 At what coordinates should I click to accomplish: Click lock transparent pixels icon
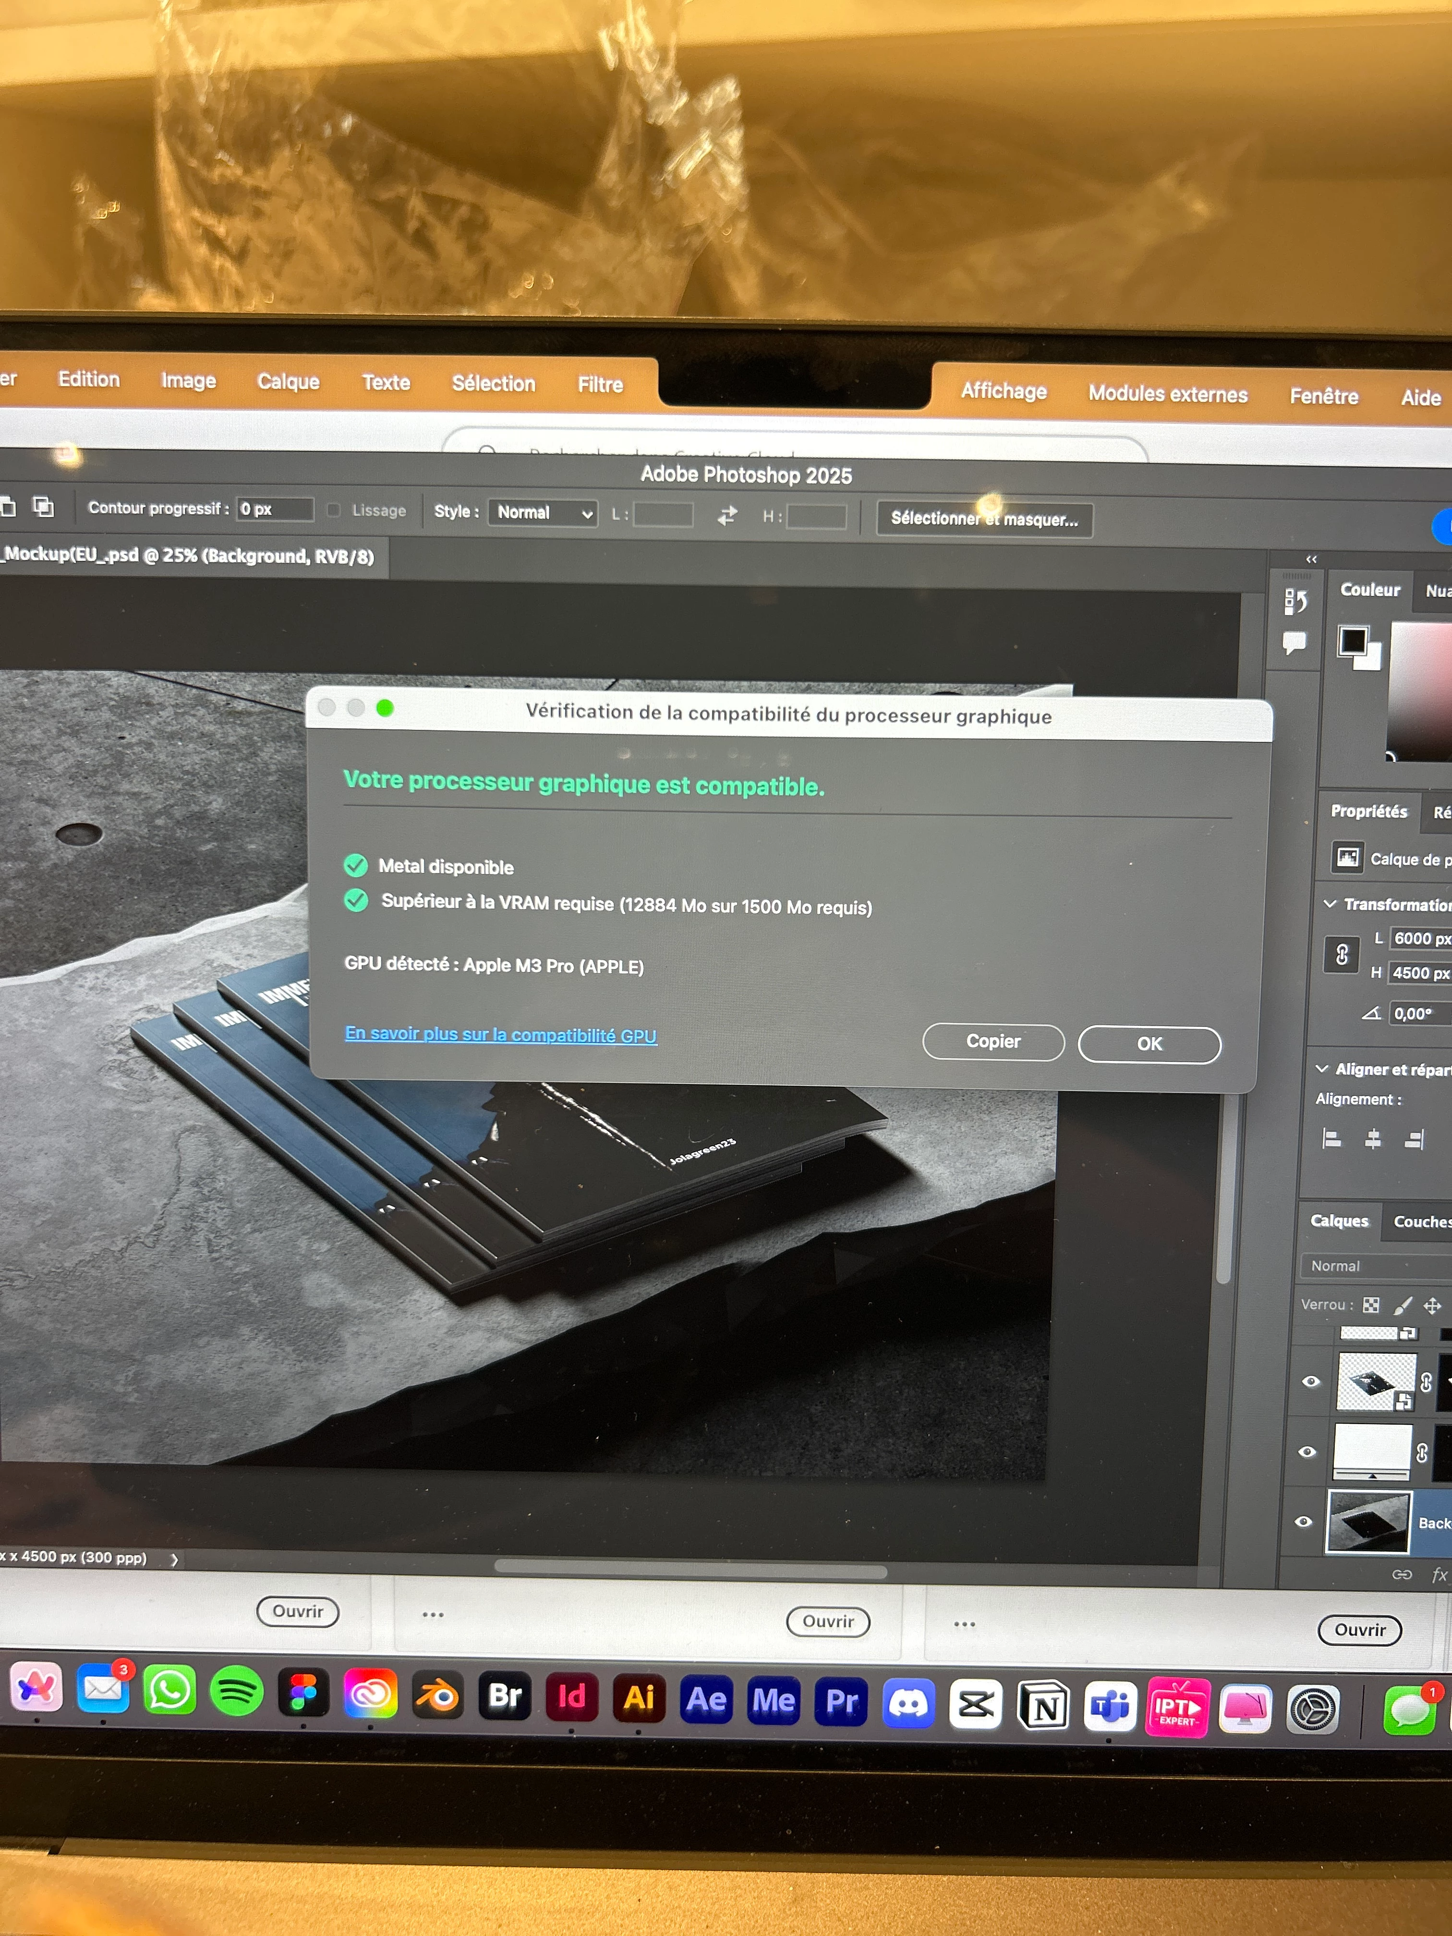click(1371, 1305)
